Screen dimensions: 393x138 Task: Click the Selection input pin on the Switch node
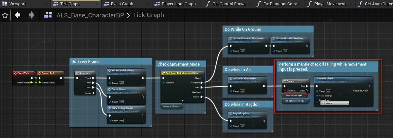pyautogui.click(x=164, y=82)
